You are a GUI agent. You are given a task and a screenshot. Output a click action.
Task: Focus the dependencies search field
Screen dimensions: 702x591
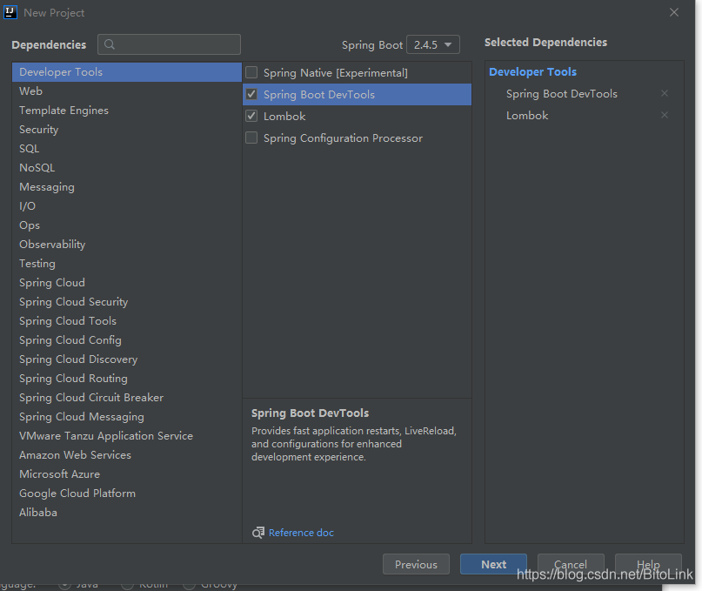tap(170, 44)
